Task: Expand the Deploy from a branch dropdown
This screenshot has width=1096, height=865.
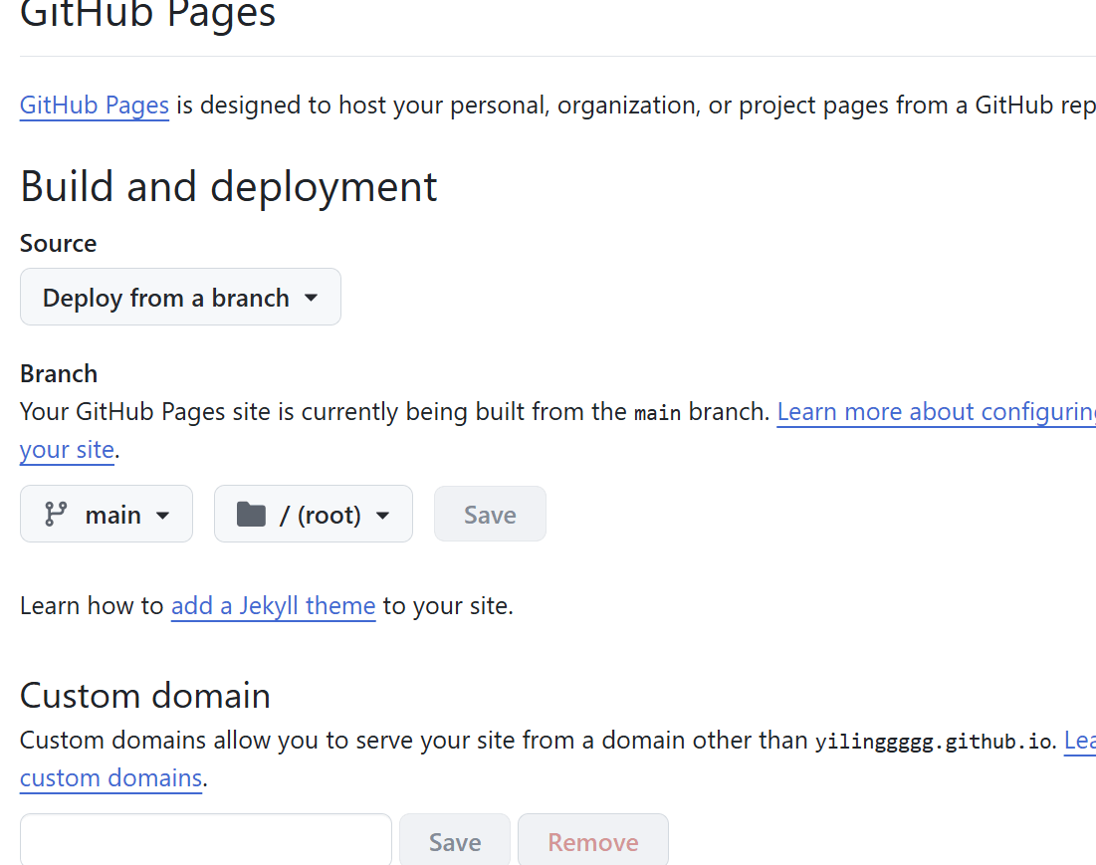Action: (180, 297)
